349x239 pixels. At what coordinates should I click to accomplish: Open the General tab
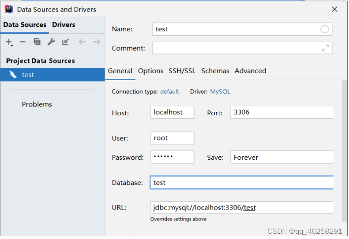click(x=120, y=71)
